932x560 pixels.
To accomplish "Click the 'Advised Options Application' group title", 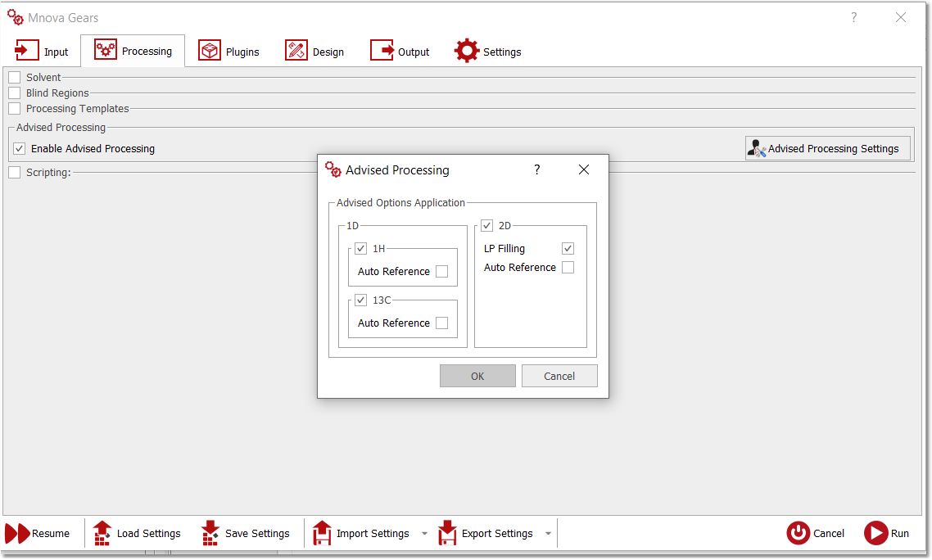I will pos(400,203).
